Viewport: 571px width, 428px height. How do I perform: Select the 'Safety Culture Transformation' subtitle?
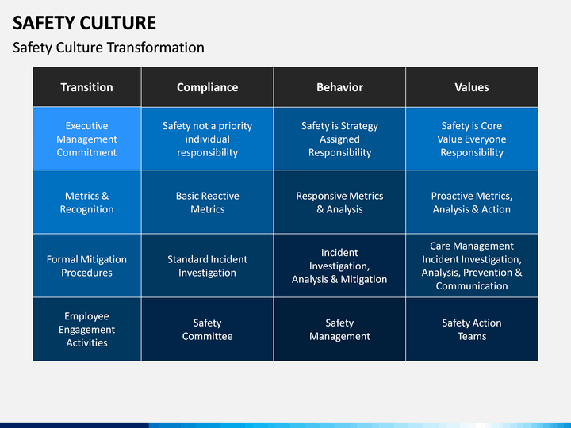point(109,48)
